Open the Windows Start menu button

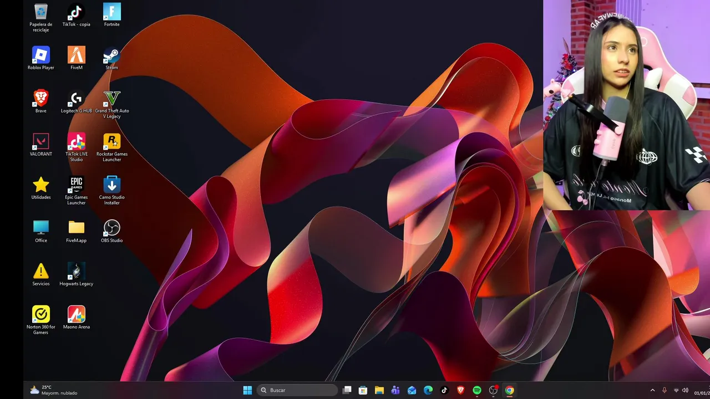coord(247,390)
